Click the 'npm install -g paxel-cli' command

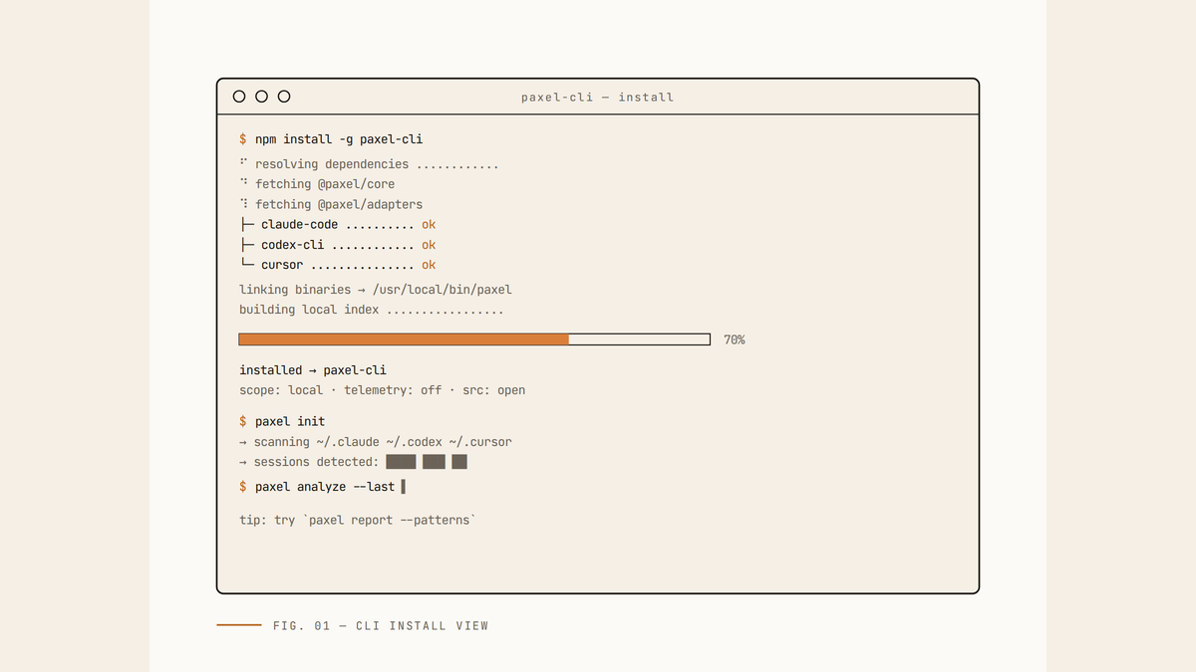(339, 139)
